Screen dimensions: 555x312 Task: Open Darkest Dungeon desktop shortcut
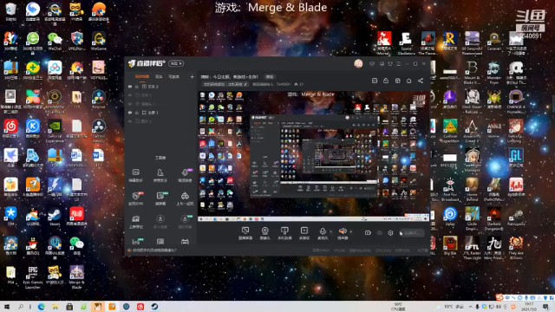494,218
